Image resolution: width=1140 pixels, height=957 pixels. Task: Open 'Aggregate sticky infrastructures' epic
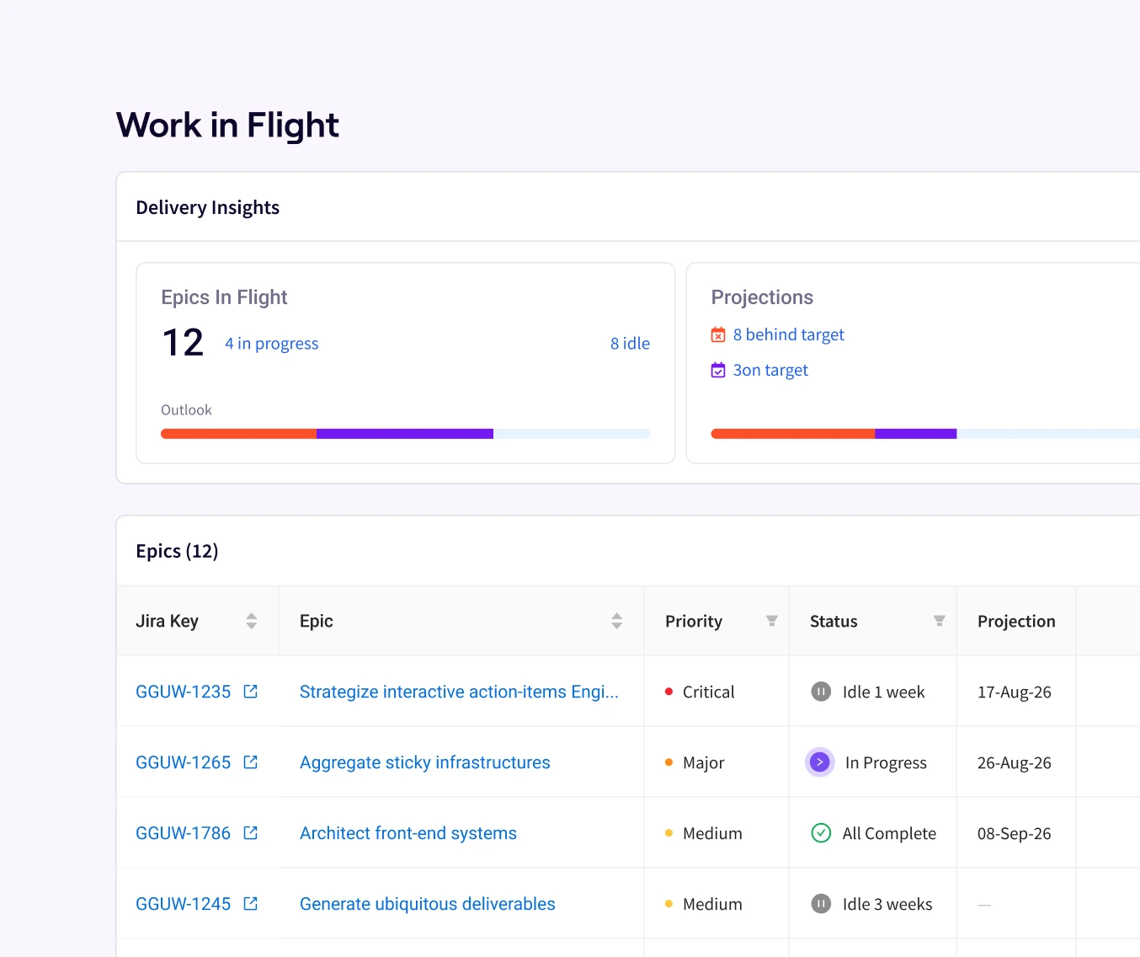424,762
